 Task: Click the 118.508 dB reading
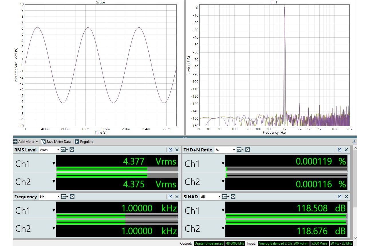321,208
